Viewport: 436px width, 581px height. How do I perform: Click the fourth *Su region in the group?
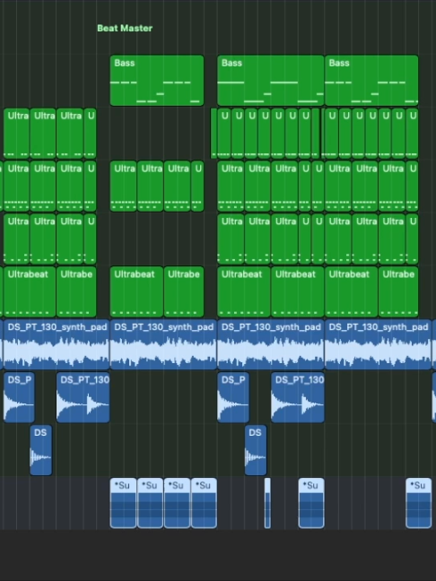point(204,503)
